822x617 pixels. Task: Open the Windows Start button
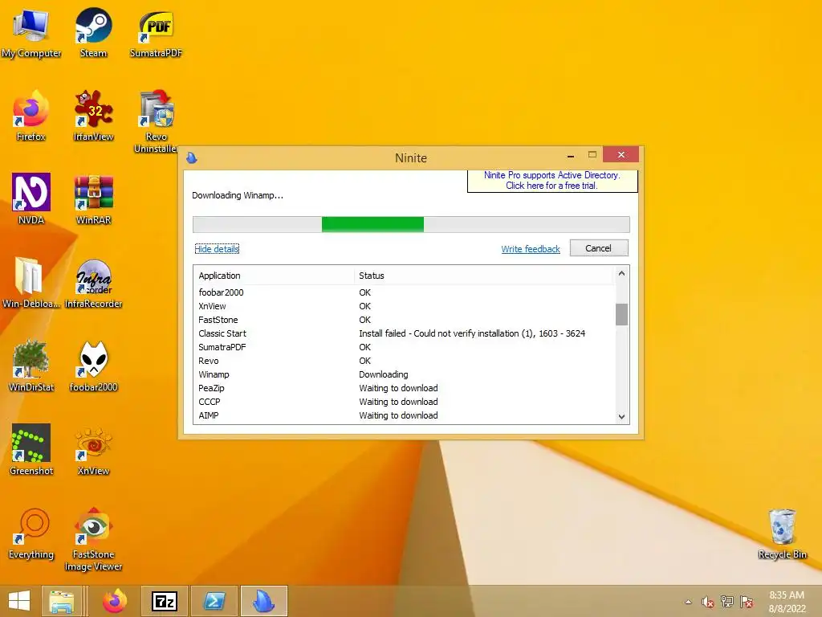[19, 601]
